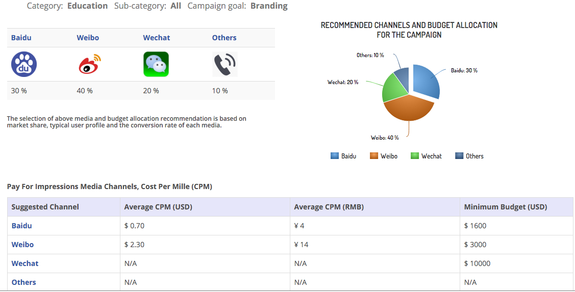Image resolution: width=575 pixels, height=292 pixels.
Task: Click the '20 %' Wechat allocation value
Action: click(151, 91)
